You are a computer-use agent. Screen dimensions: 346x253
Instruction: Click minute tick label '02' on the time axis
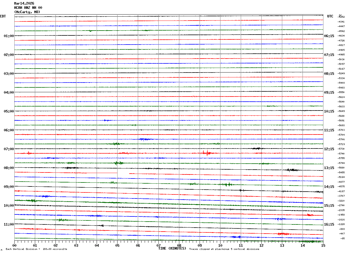coord(55,245)
